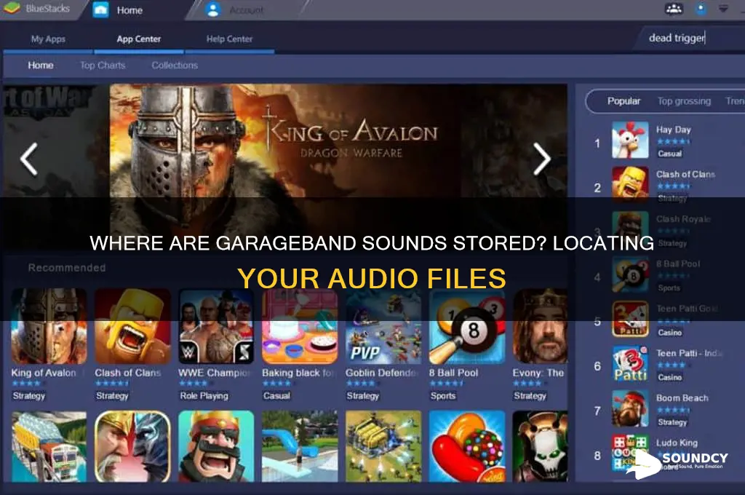Image resolution: width=745 pixels, height=495 pixels.
Task: Open the Home tab icon in title bar
Action: (x=100, y=9)
